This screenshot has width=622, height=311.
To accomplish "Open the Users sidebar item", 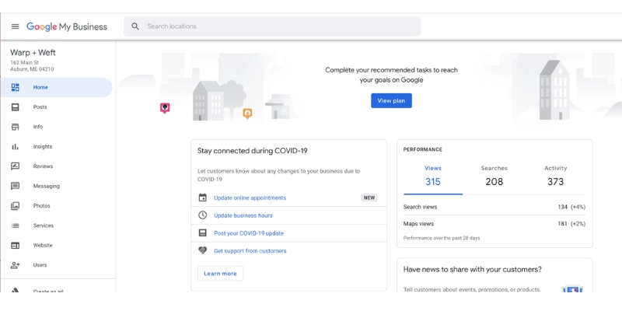I will (x=56, y=265).
